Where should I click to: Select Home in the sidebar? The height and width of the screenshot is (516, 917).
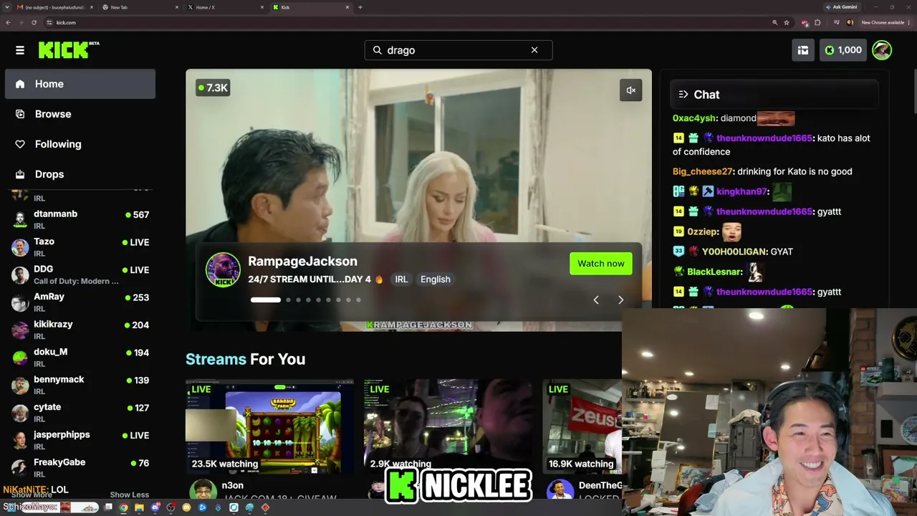pos(80,84)
